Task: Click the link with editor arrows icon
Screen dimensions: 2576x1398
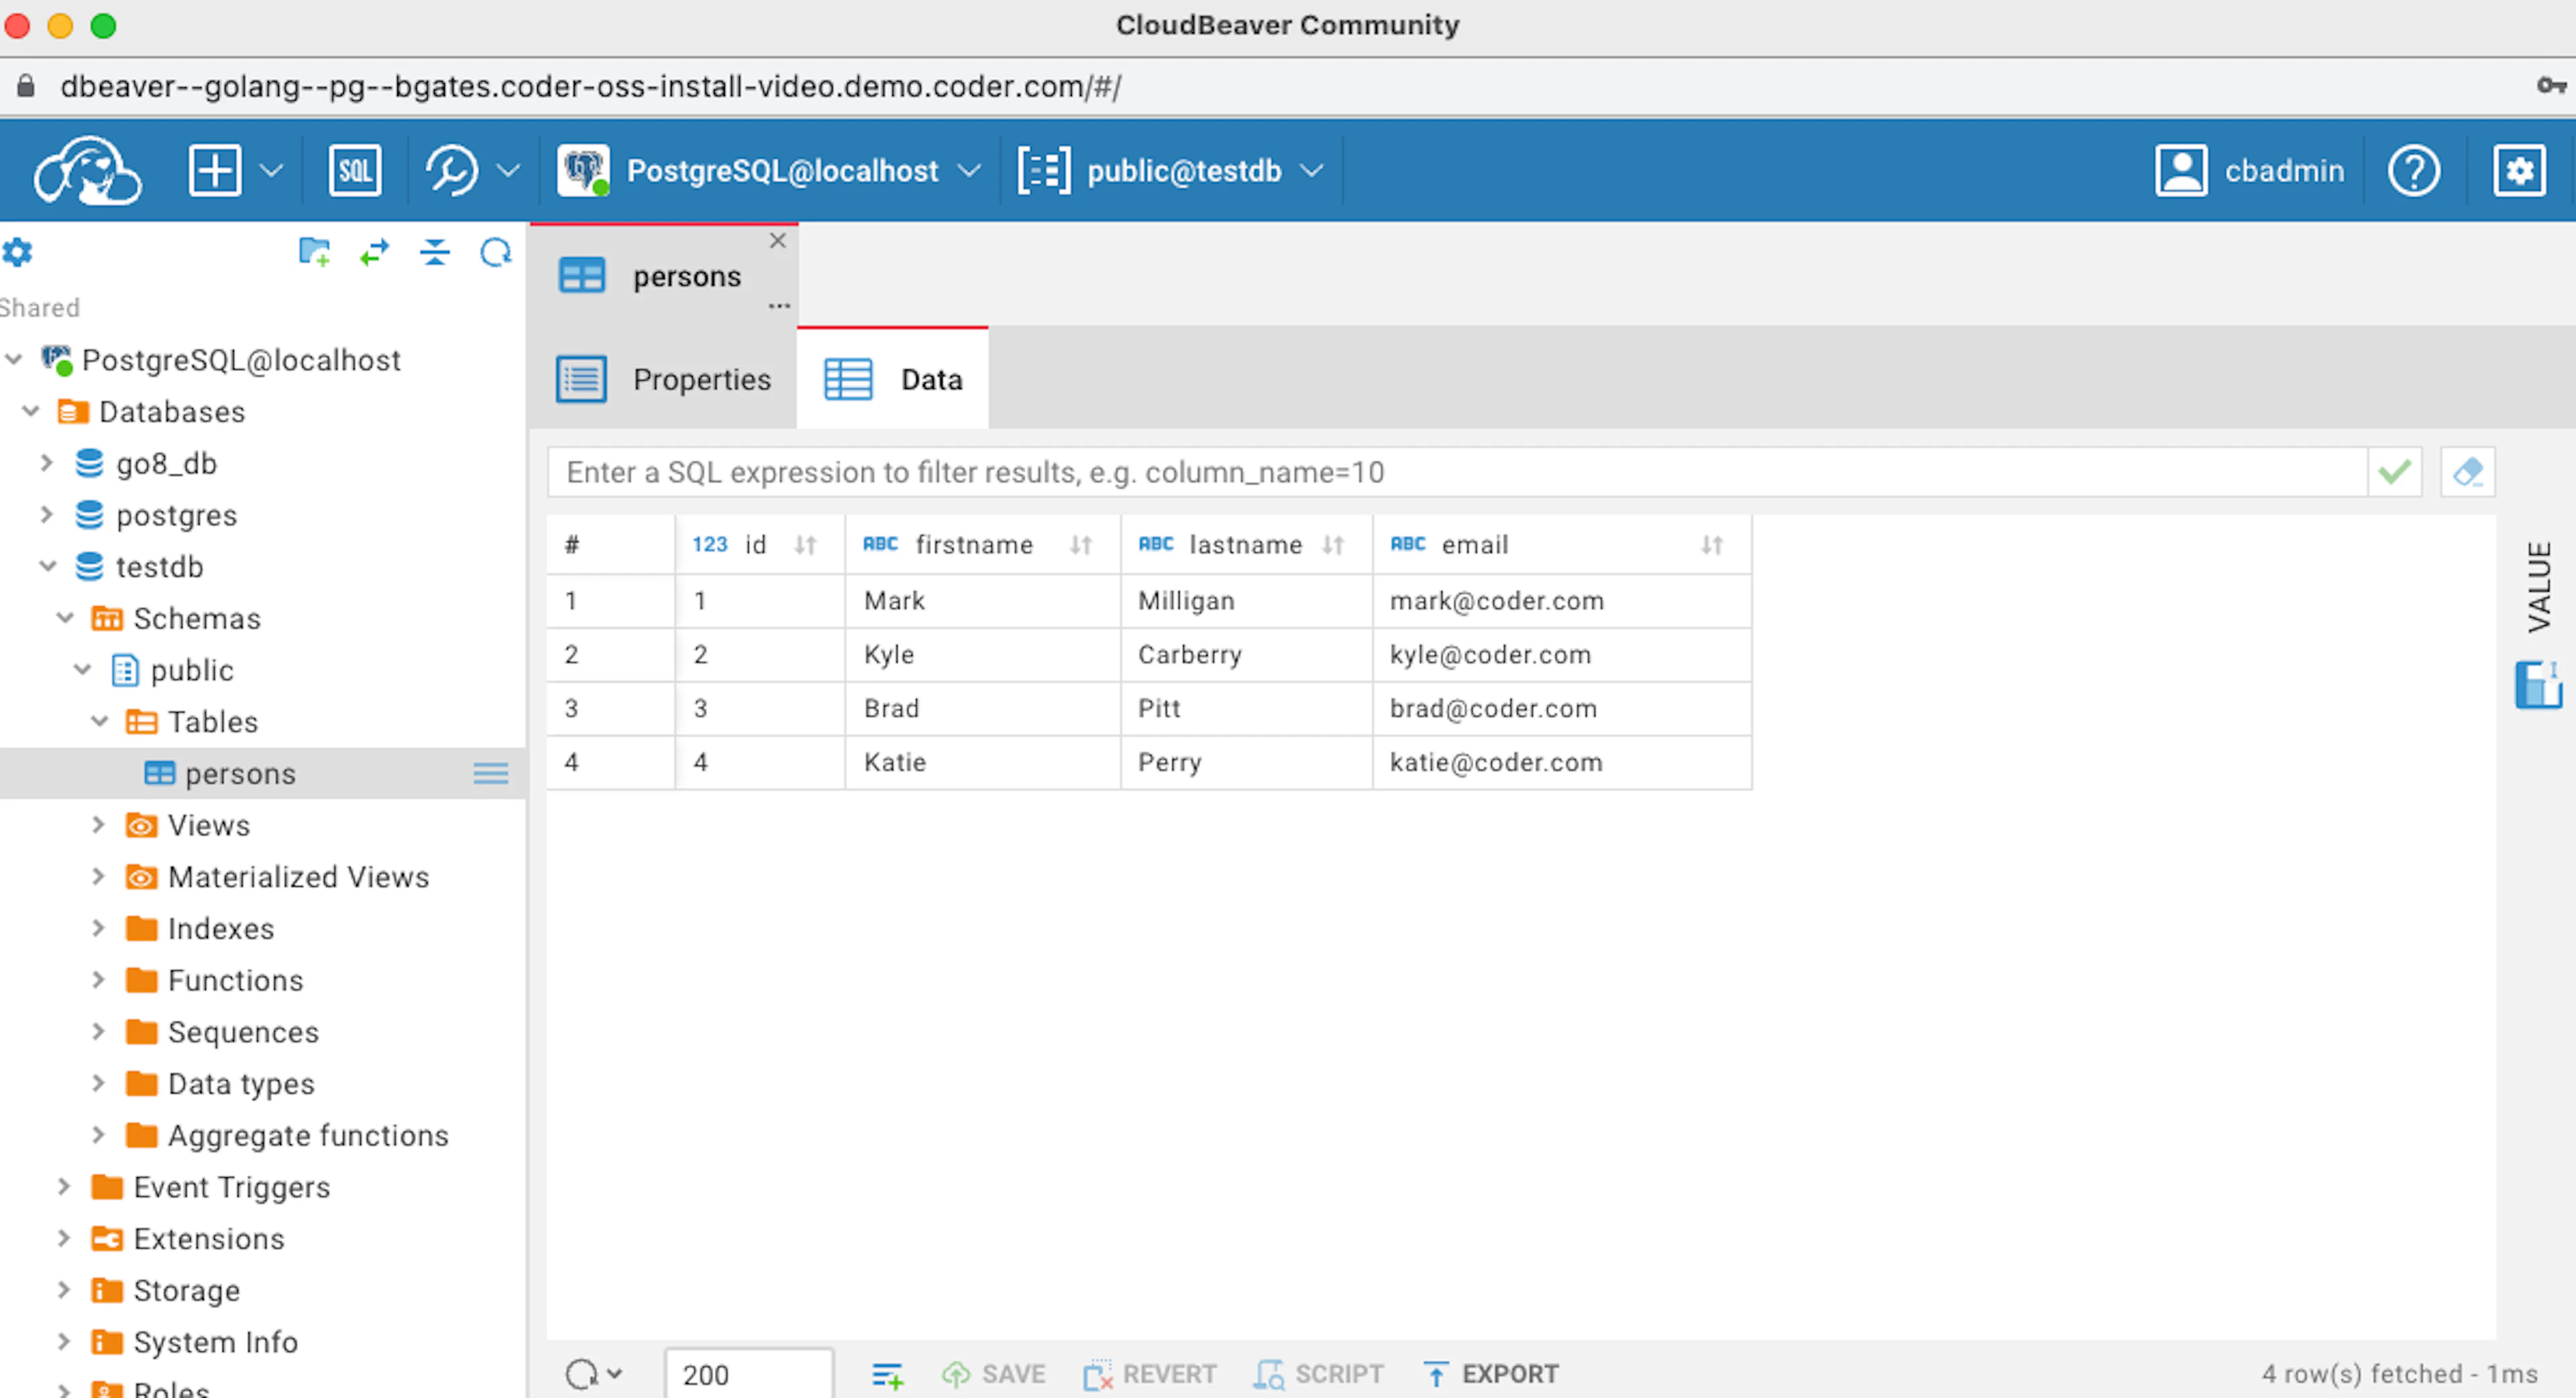Action: point(374,252)
